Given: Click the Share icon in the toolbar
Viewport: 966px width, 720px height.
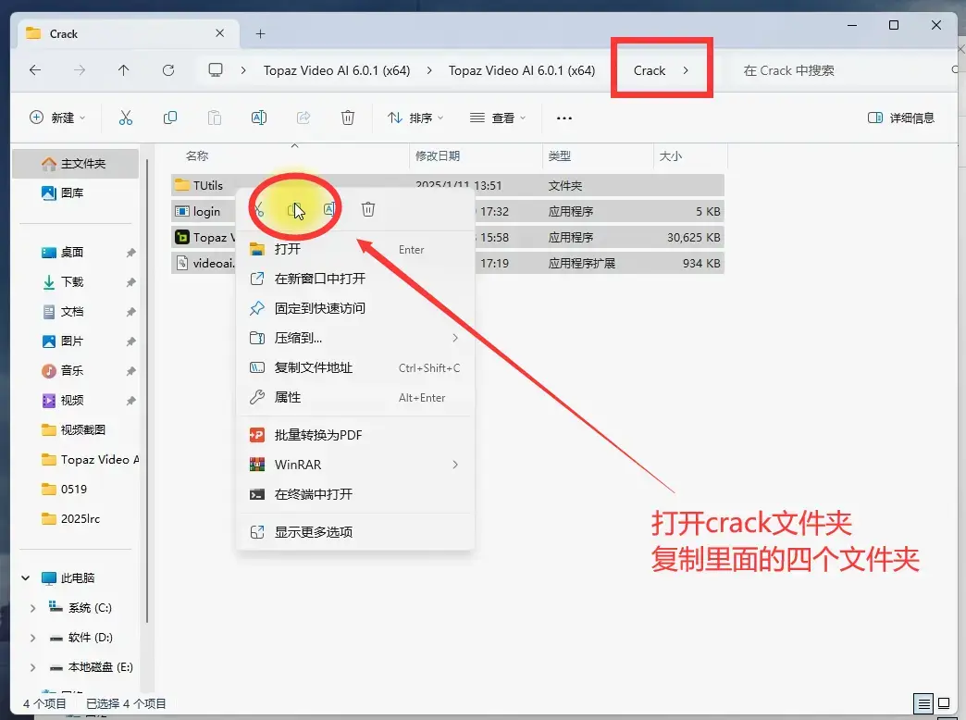Looking at the screenshot, I should pyautogui.click(x=303, y=118).
